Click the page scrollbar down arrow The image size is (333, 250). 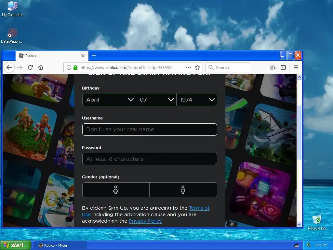click(x=299, y=225)
